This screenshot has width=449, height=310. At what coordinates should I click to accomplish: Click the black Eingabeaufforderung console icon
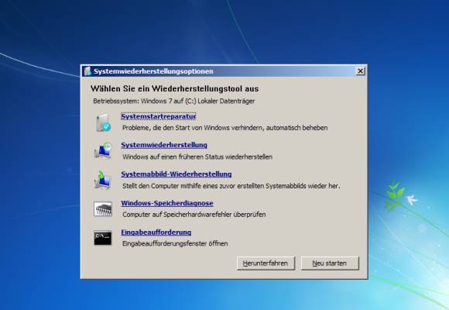[103, 238]
